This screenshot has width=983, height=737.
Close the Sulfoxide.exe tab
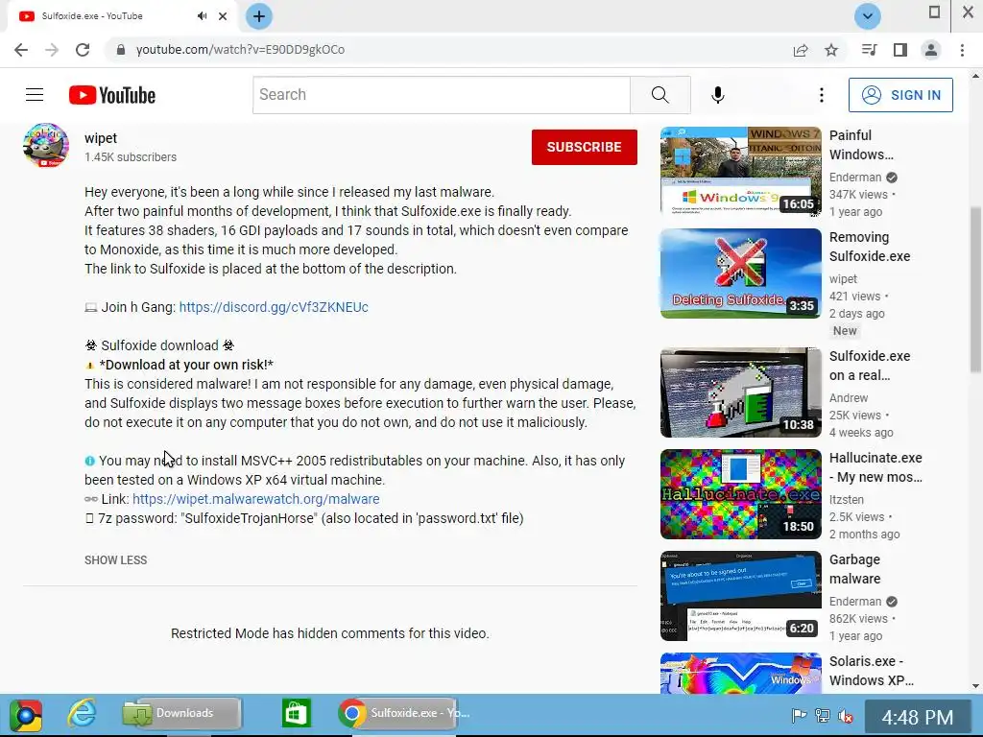click(x=223, y=16)
